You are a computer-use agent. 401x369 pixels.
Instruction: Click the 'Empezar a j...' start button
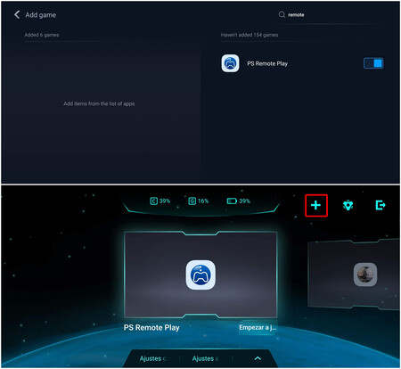pos(258,327)
